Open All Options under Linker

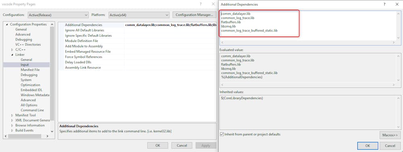[x=29, y=105]
